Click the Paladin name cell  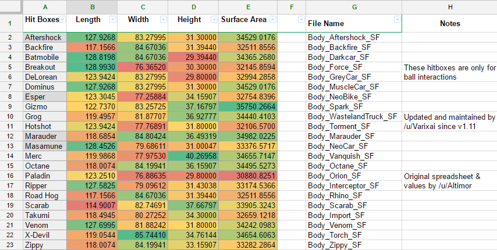45,176
